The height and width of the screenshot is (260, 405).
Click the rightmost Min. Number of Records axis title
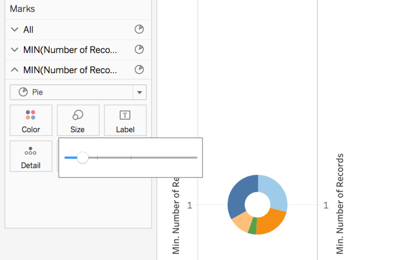tap(340, 204)
